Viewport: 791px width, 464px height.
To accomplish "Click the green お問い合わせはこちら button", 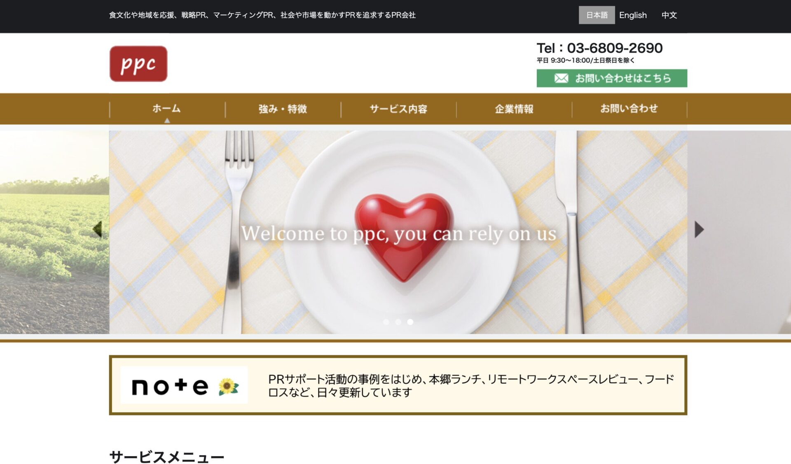I will pos(612,78).
